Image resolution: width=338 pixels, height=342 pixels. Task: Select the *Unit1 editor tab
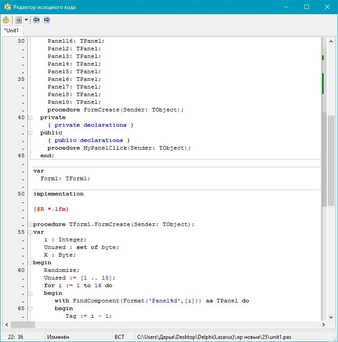click(12, 31)
